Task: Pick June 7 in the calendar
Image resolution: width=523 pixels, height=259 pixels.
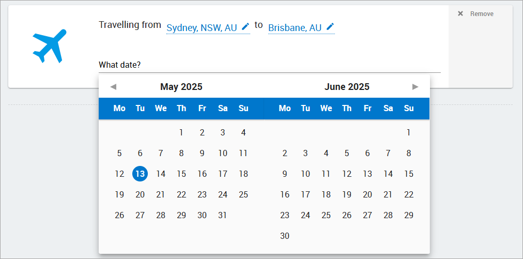Action: click(388, 154)
